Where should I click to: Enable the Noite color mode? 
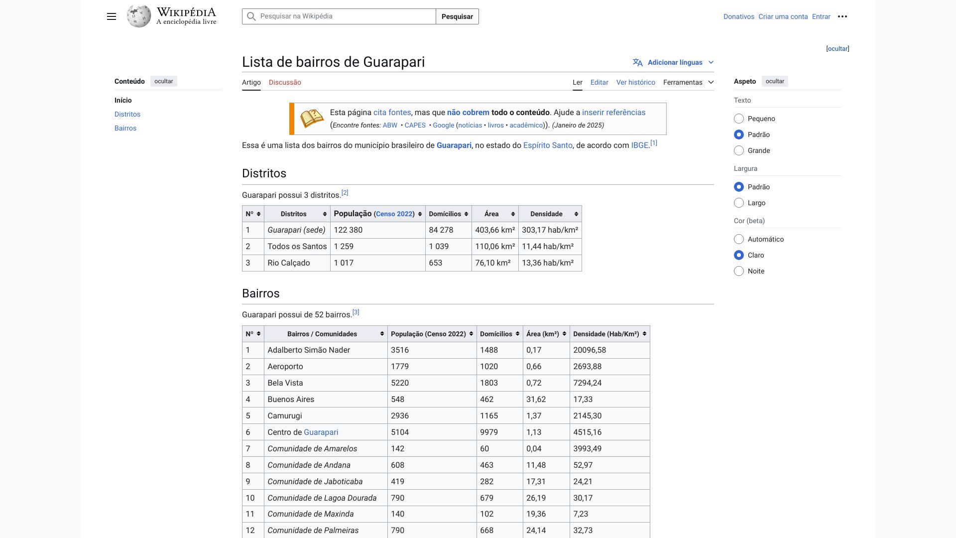[739, 271]
